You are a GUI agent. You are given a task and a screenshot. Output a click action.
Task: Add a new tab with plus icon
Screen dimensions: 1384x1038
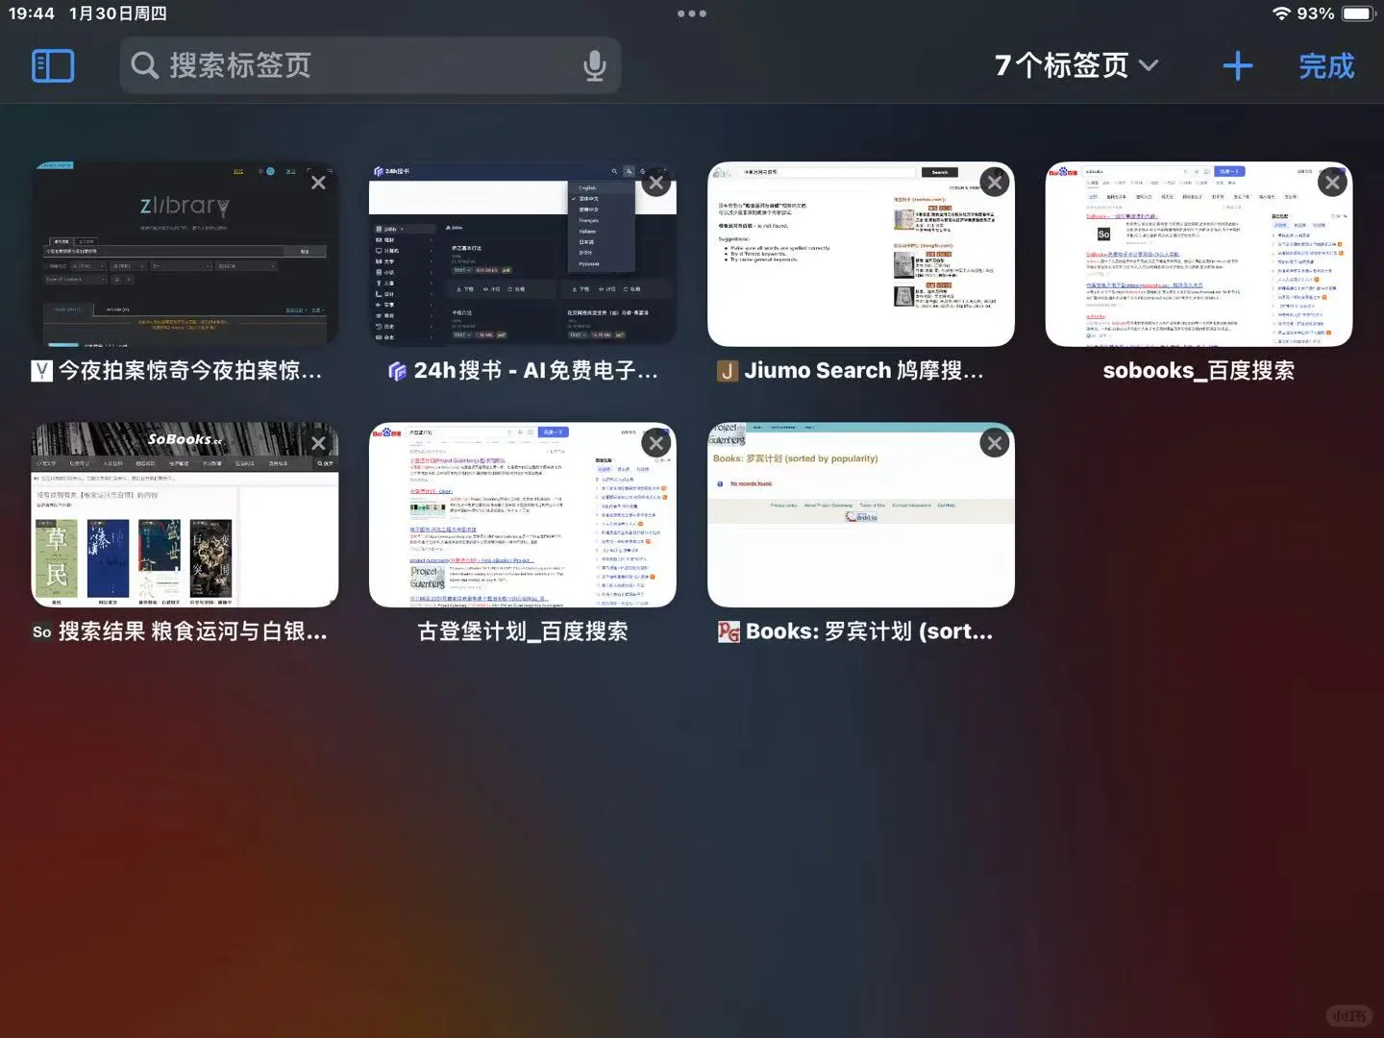(1238, 65)
